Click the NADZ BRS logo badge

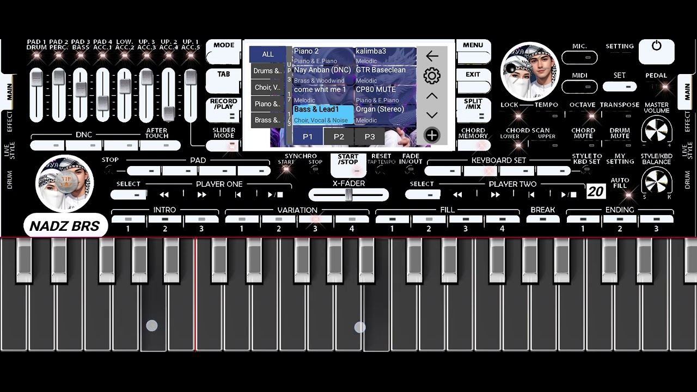65,226
